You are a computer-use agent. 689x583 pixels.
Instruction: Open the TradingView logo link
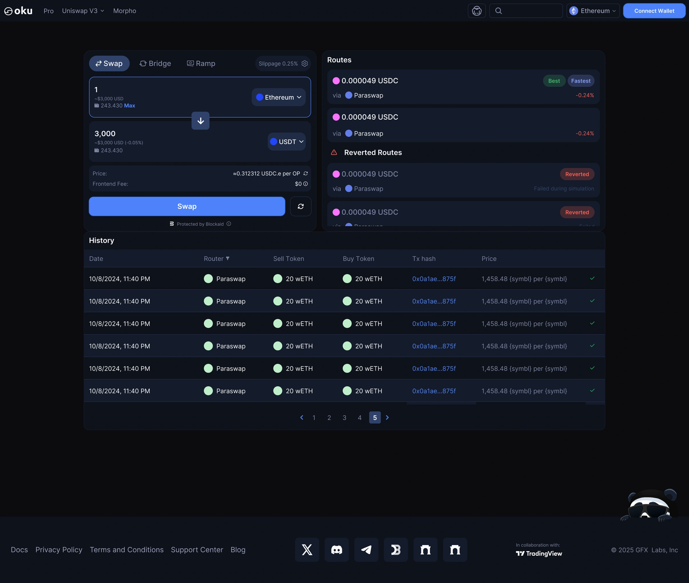[539, 553]
